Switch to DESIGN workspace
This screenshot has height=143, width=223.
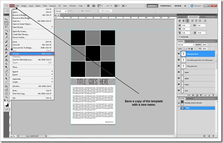tap(178, 6)
